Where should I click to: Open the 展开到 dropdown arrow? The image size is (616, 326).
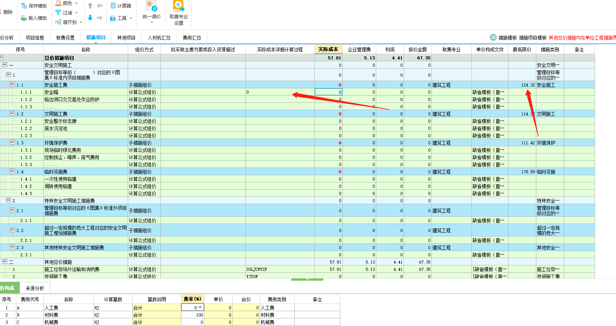pyautogui.click(x=81, y=22)
